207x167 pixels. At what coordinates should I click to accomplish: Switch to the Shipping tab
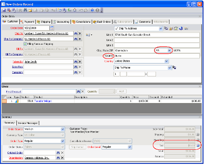point(44,22)
